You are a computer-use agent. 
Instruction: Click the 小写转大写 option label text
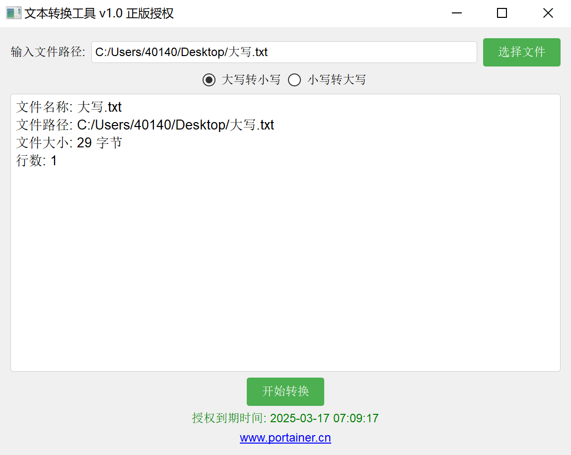pyautogui.click(x=337, y=80)
